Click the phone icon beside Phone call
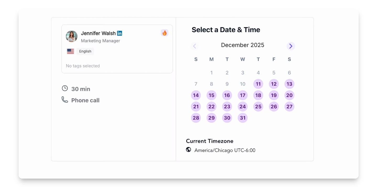This screenshot has width=377, height=188. (x=65, y=99)
